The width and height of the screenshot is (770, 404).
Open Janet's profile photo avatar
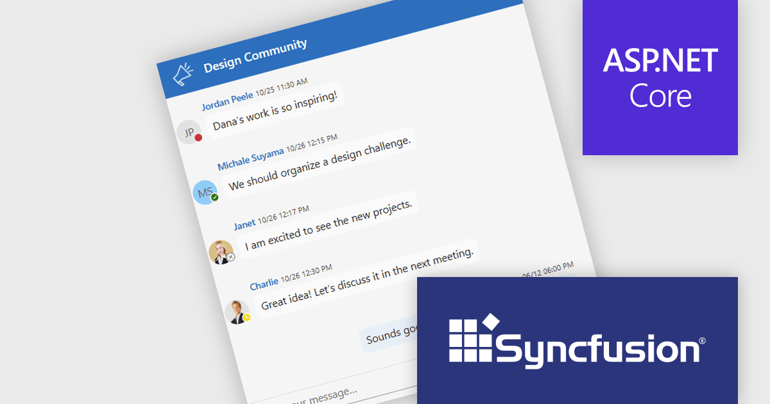click(222, 251)
